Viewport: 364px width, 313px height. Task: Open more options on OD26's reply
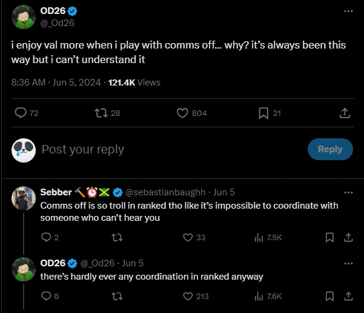pyautogui.click(x=348, y=263)
